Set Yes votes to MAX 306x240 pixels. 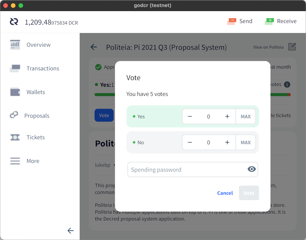tap(246, 117)
